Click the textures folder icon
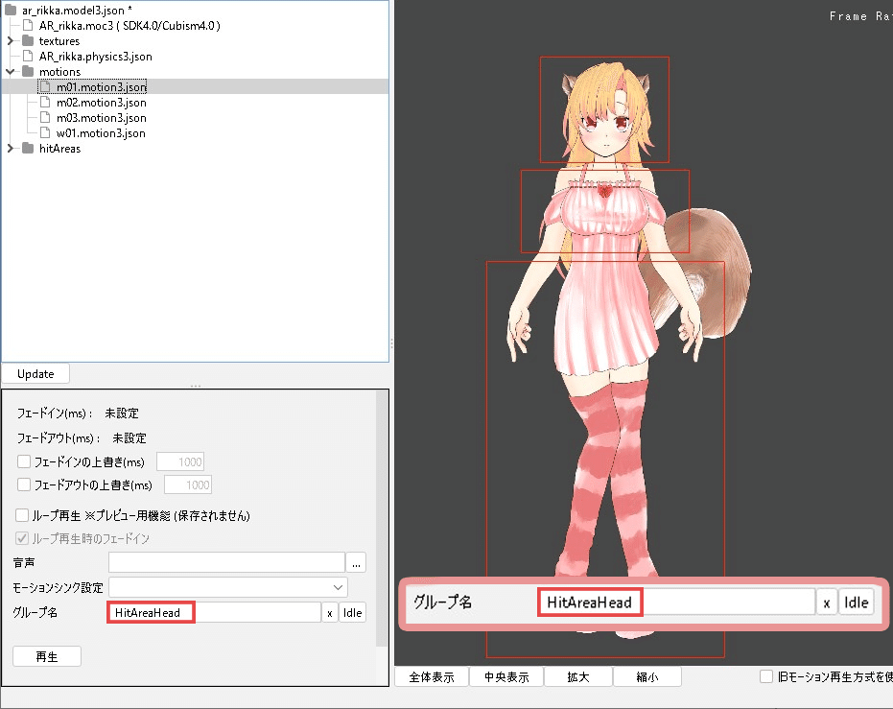 27,40
